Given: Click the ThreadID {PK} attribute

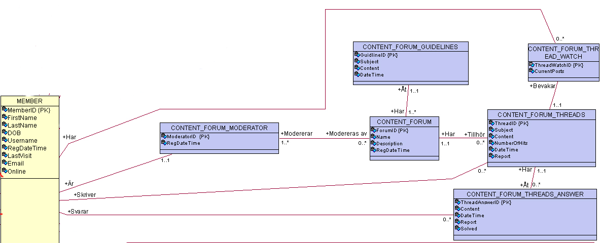Looking at the screenshot, I should pos(511,124).
